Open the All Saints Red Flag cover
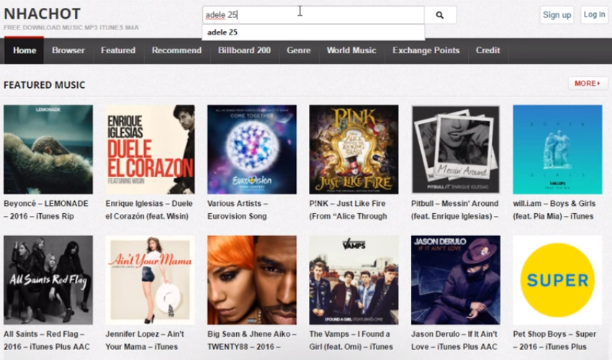 click(48, 280)
